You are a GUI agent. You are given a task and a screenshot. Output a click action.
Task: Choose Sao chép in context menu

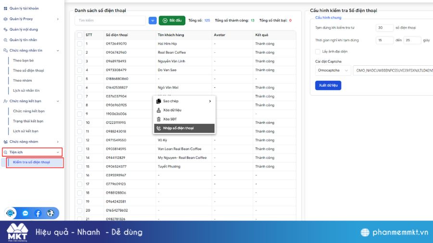coord(184,101)
